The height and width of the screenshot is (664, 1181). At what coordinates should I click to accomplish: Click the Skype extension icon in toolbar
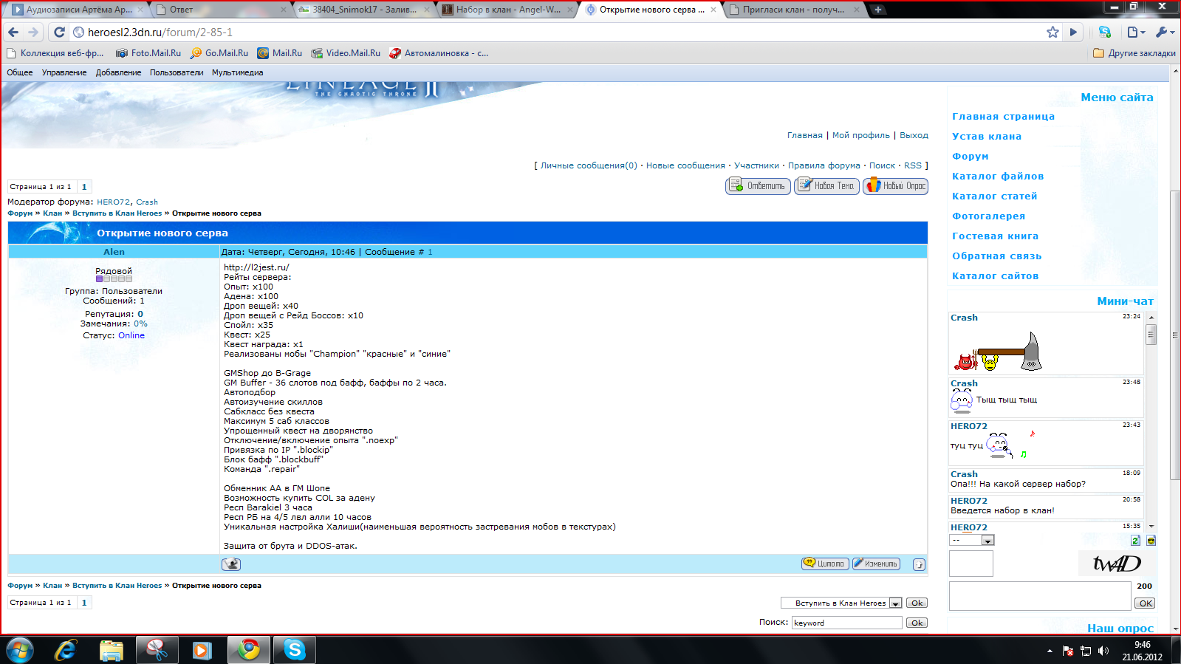pos(1105,32)
